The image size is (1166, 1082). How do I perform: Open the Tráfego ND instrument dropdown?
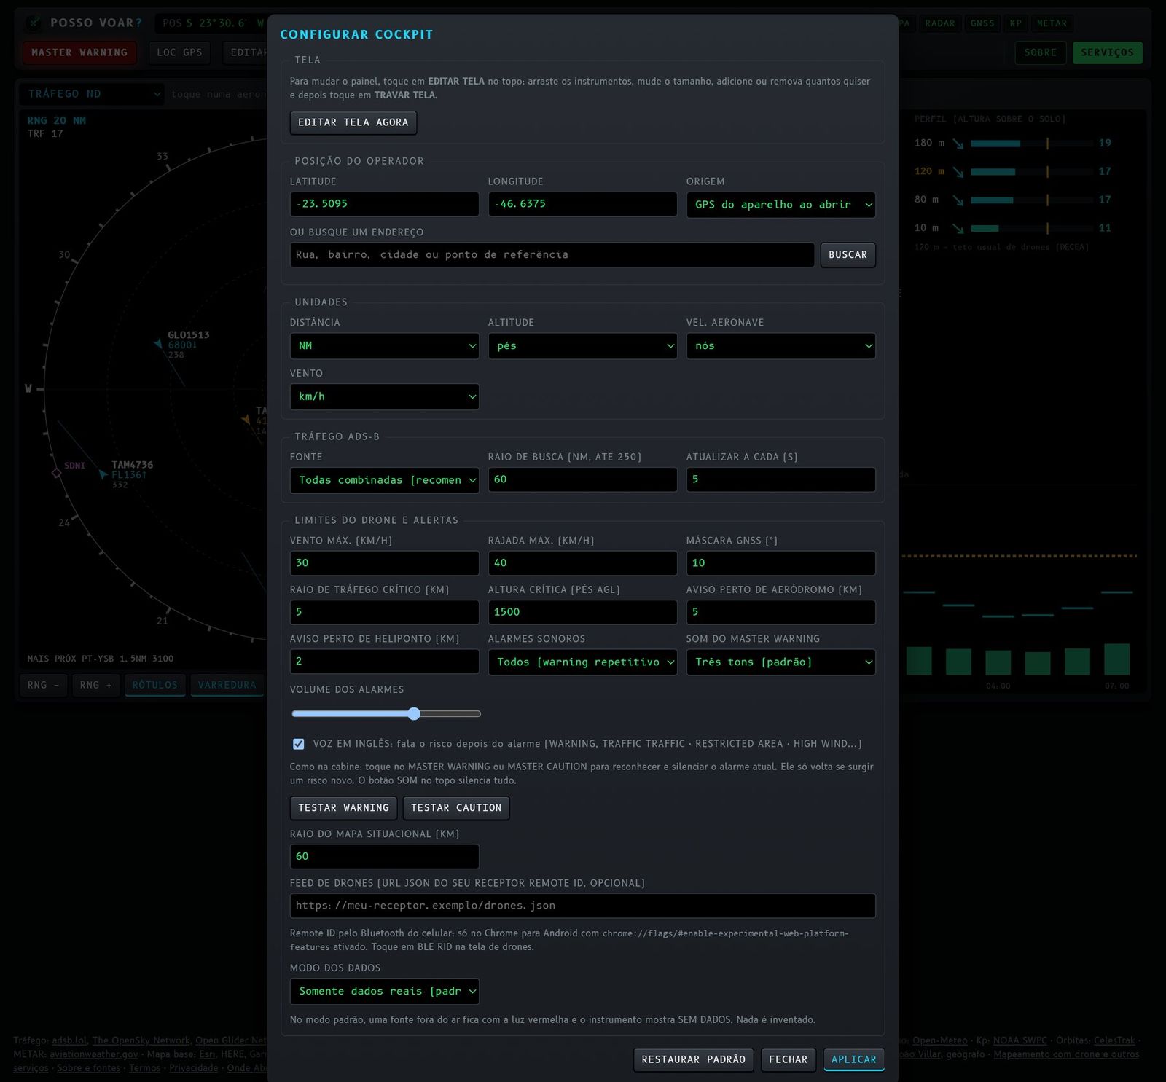click(x=93, y=94)
